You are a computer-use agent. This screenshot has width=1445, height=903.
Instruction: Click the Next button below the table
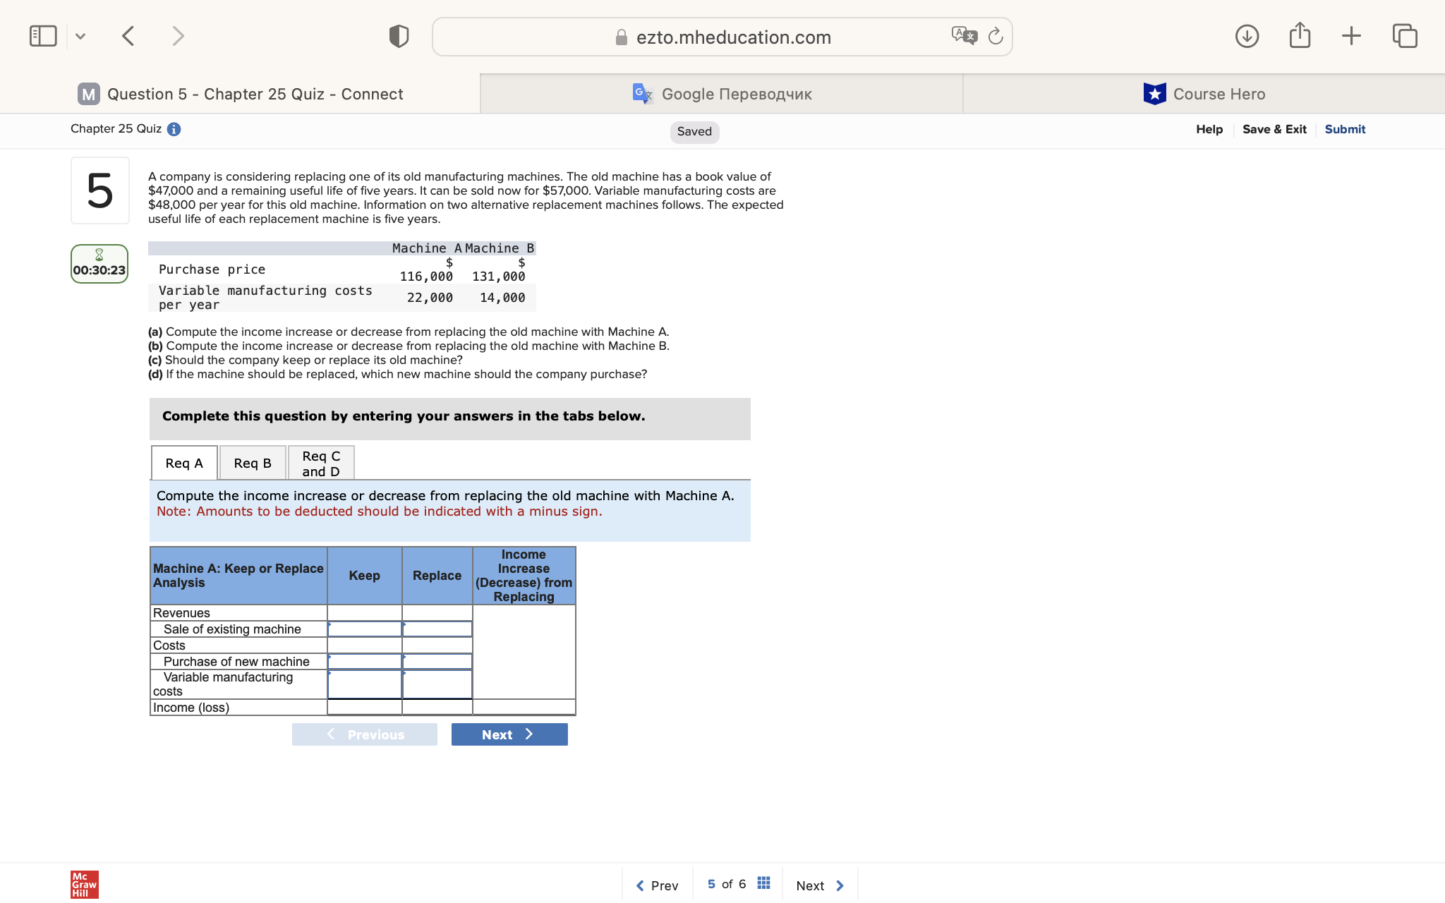509,734
